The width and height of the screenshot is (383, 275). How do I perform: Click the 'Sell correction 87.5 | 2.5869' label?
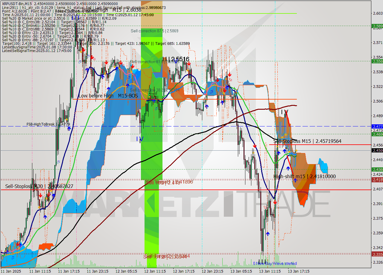(x=154, y=31)
